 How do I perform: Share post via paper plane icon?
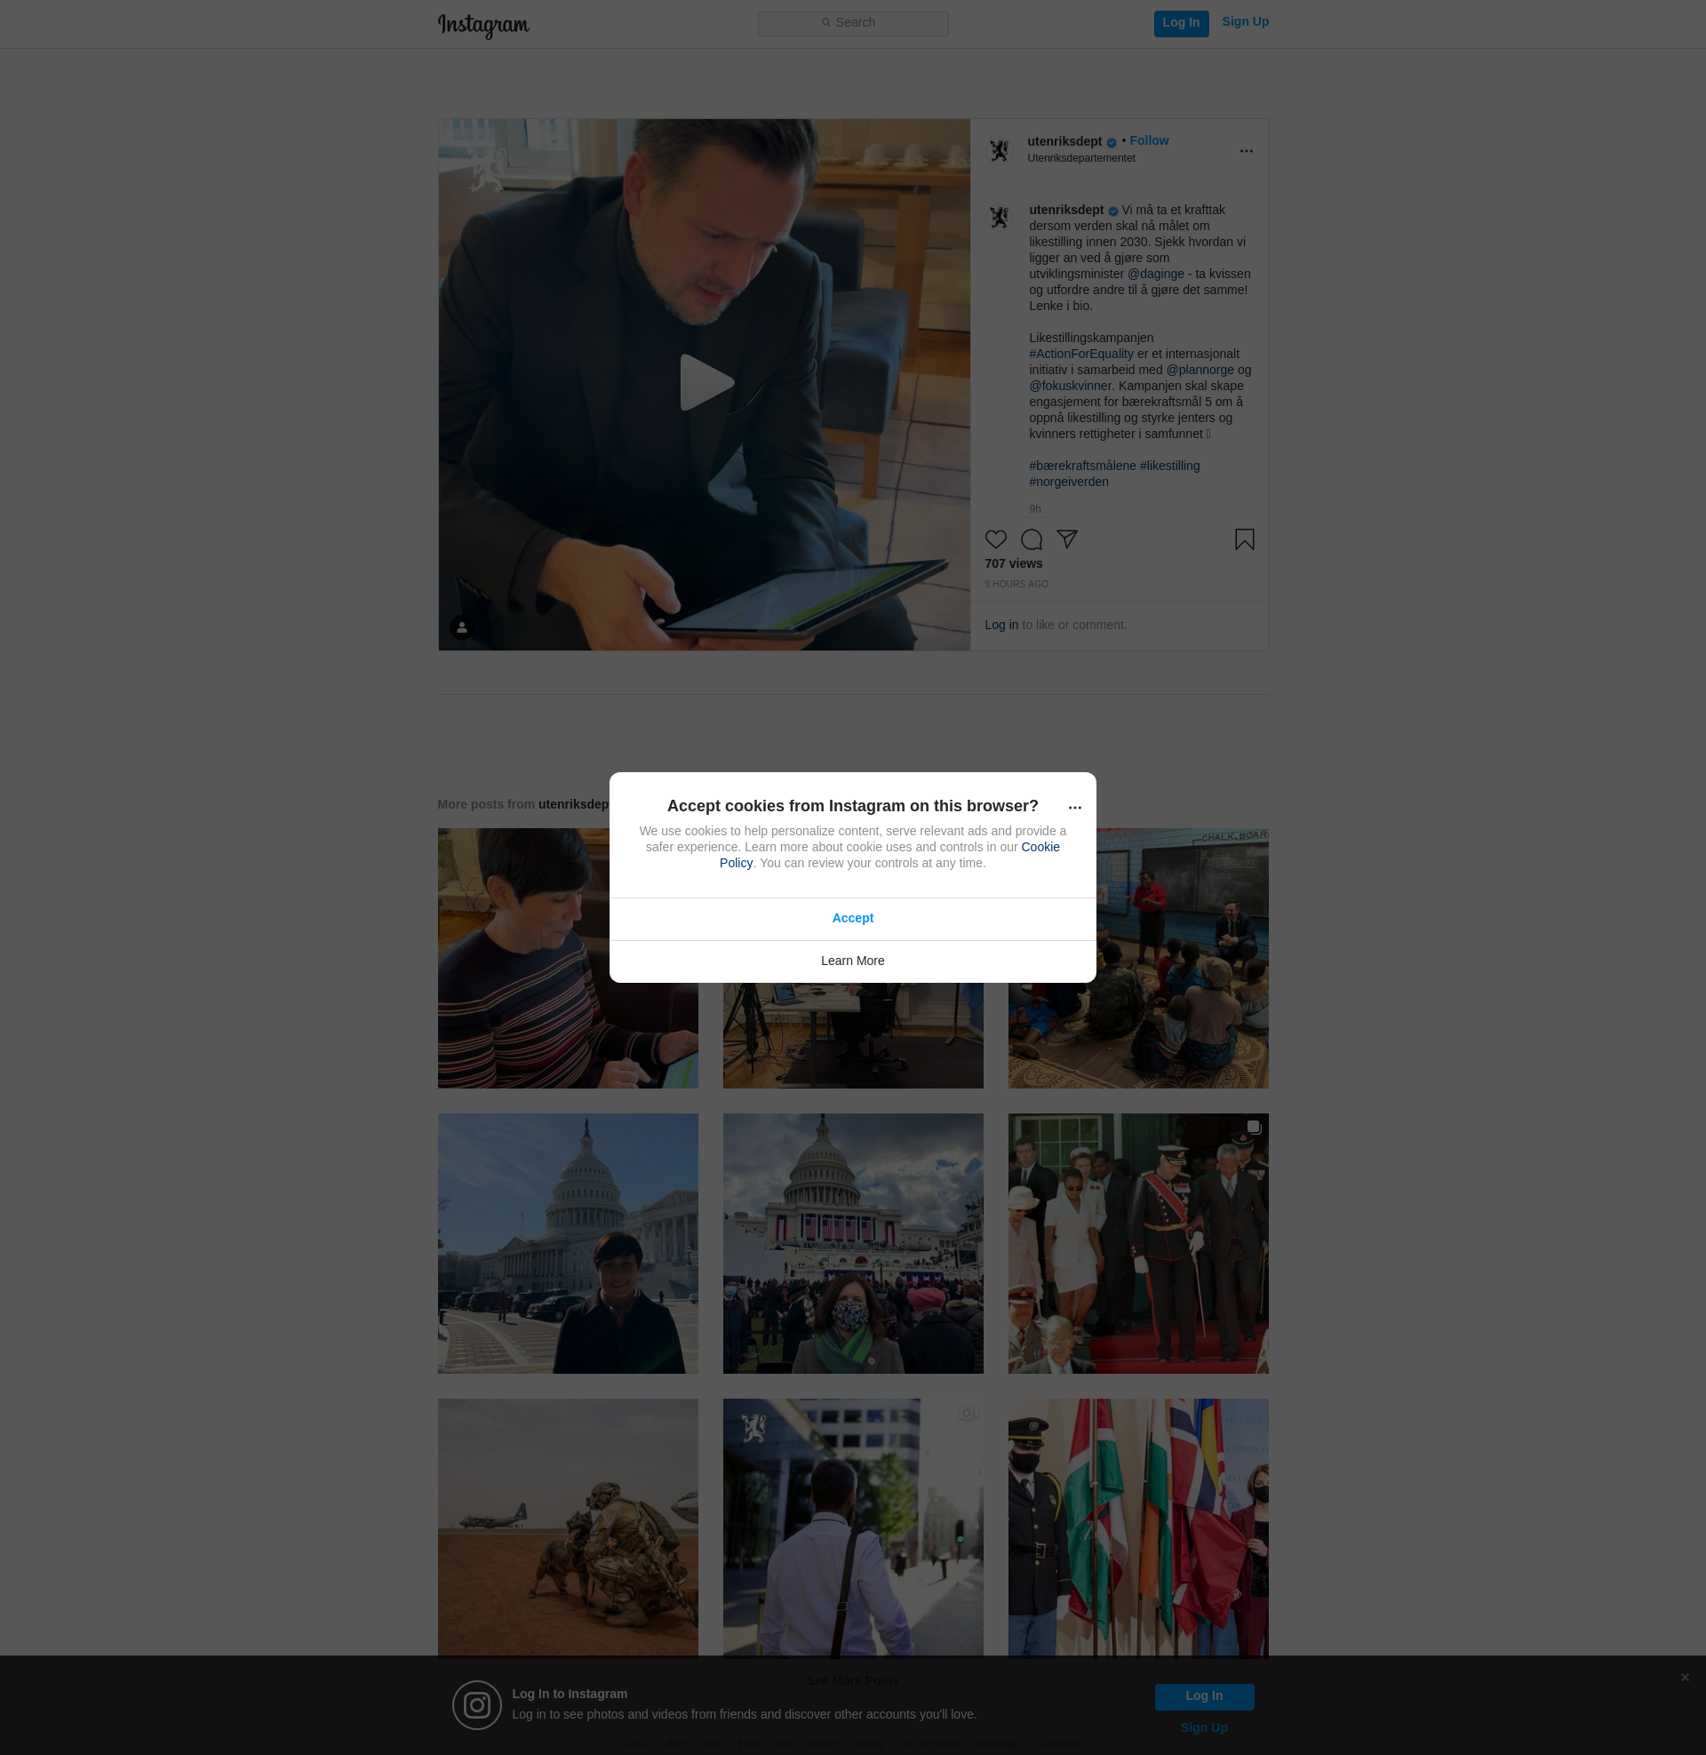point(1066,538)
